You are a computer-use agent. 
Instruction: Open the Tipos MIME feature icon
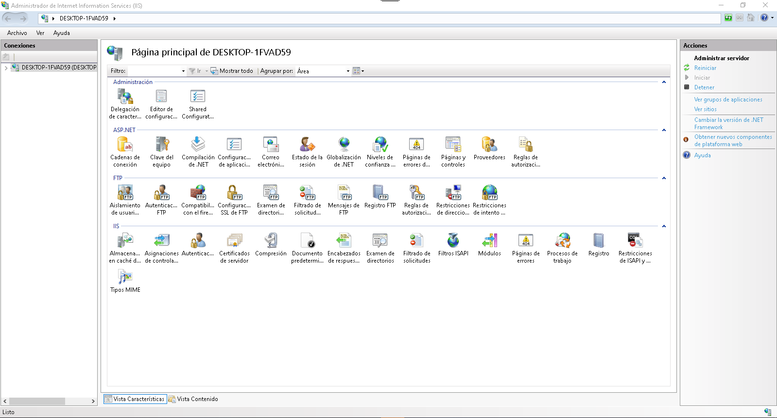tap(125, 278)
